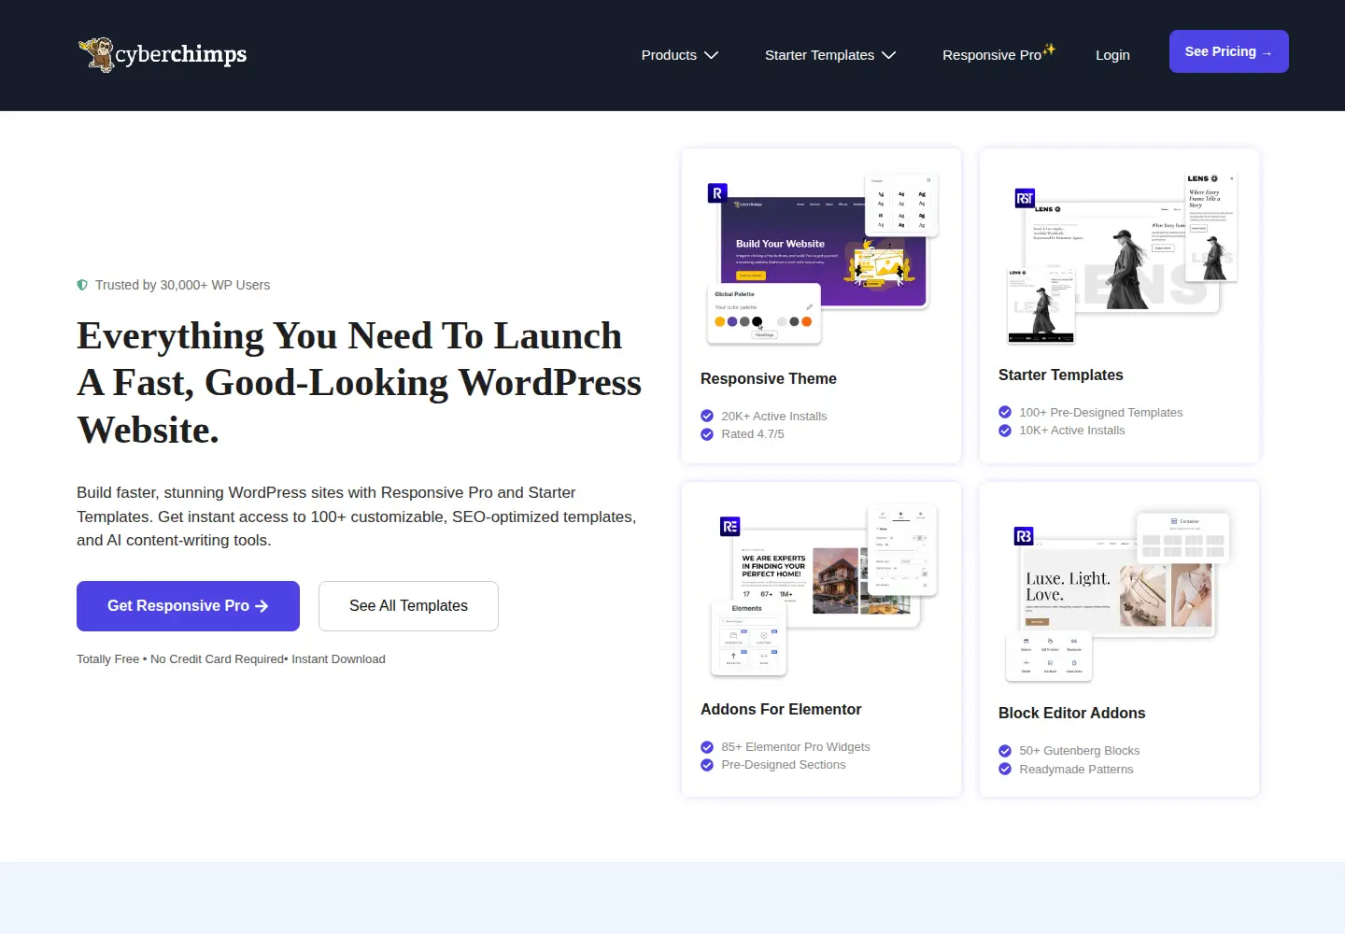Screen dimensions: 1345x934
Task: Click the black swatch in Global Palette
Action: coord(757,321)
